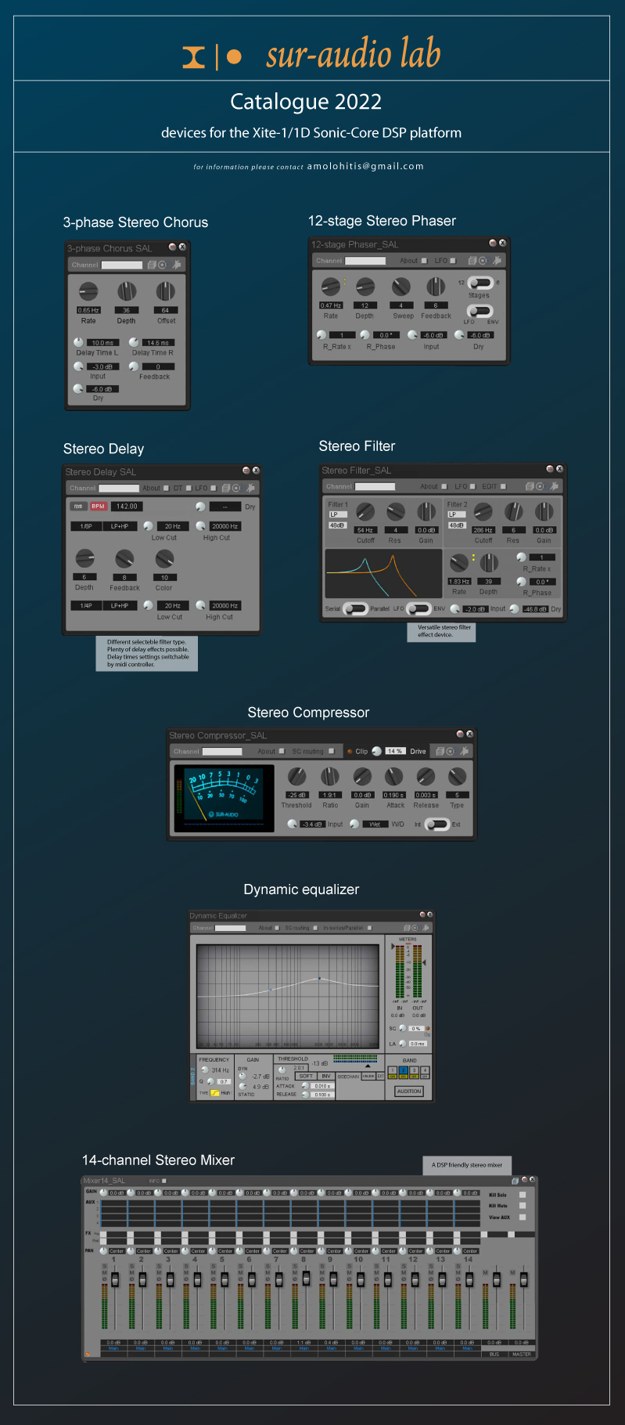Select BPM mode in Stereo Delay

(x=98, y=507)
